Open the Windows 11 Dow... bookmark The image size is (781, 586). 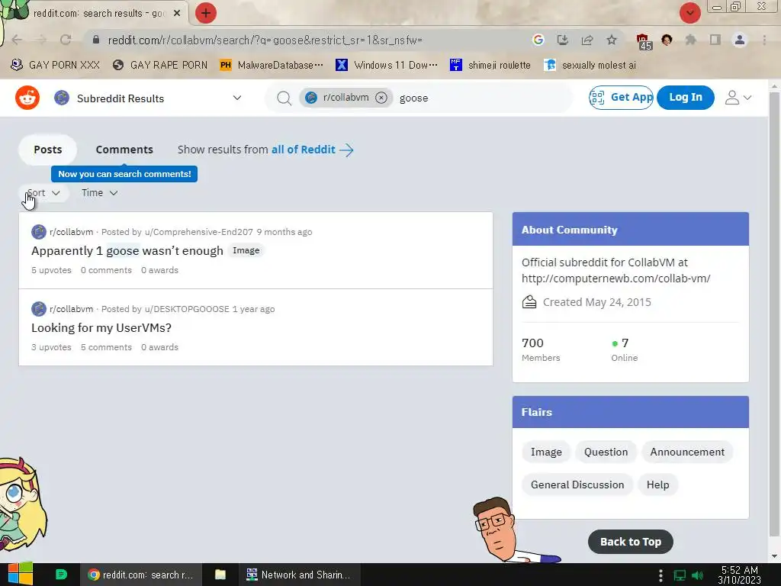pos(387,65)
